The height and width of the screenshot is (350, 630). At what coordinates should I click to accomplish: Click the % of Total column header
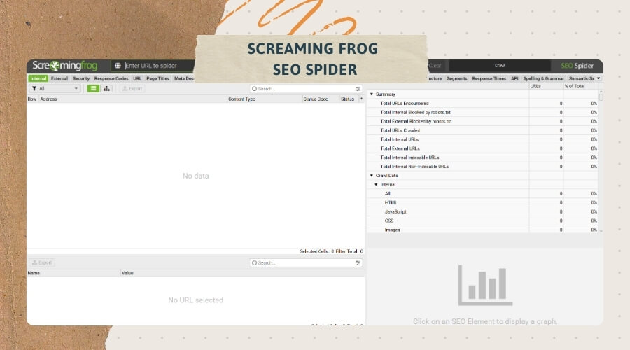580,86
